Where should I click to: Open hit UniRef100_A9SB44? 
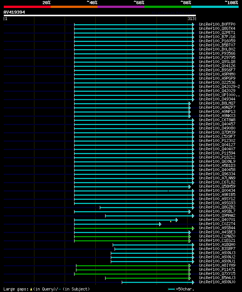click(217, 228)
